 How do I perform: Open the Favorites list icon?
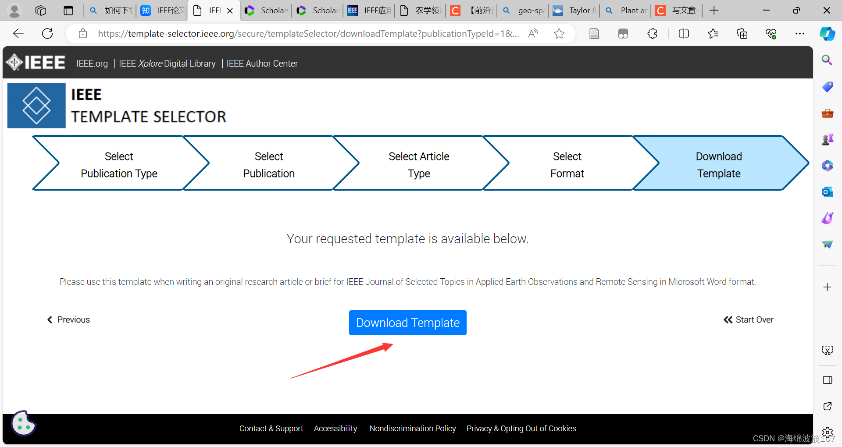(713, 33)
